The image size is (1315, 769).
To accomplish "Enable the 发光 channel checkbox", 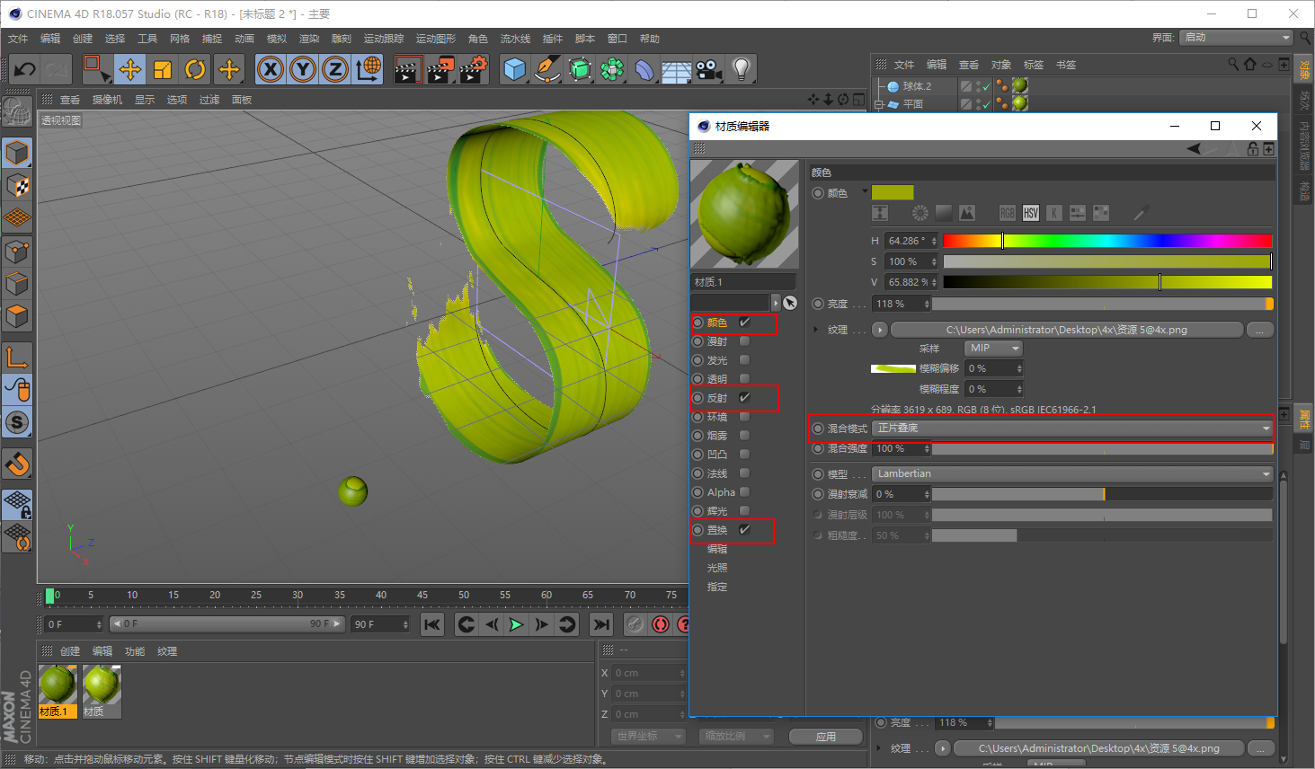I will click(744, 360).
